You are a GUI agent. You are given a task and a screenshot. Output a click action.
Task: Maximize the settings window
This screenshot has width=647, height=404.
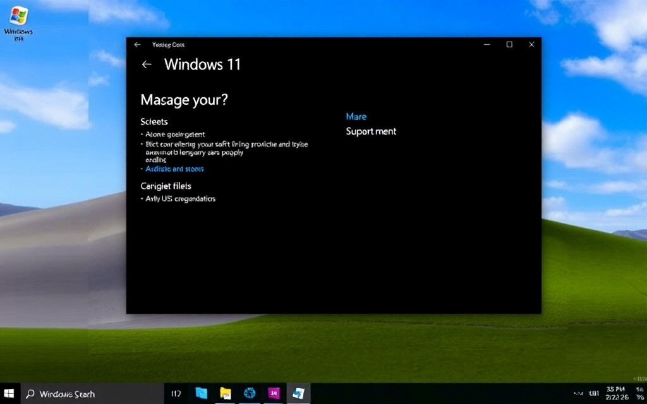click(x=509, y=45)
